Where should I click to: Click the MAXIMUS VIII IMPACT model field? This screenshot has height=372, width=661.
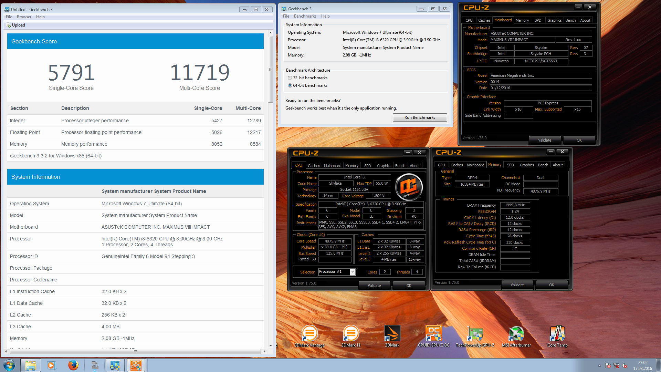pos(522,40)
